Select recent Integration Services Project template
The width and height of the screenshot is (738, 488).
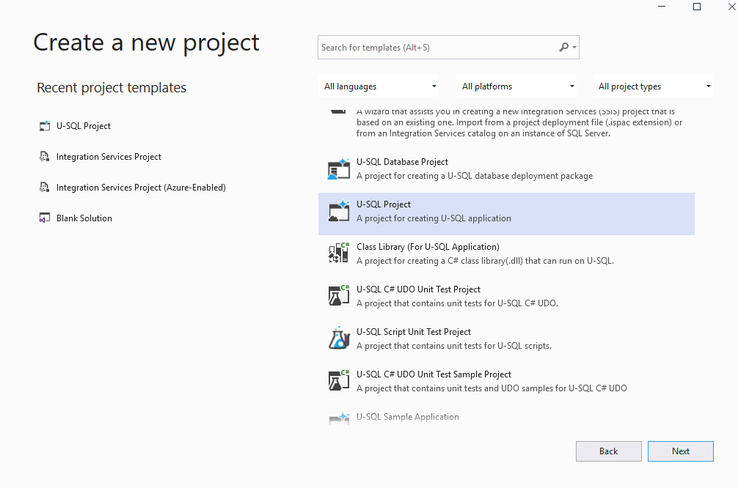(109, 157)
